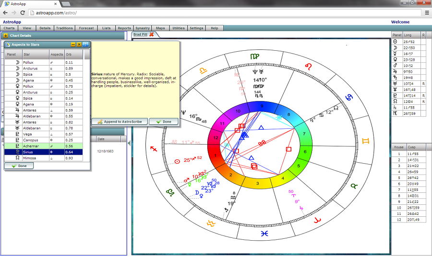Open the Forecast menu
432x257 pixels.
[x=86, y=28]
